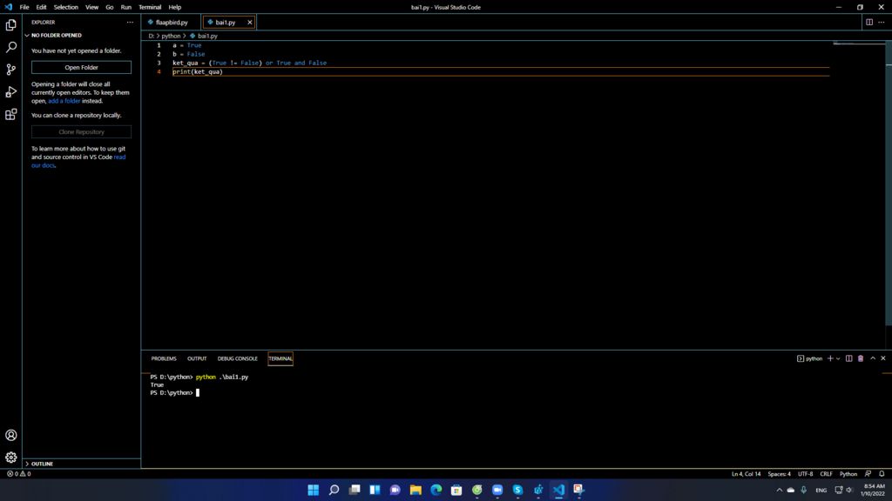Image resolution: width=892 pixels, height=501 pixels.
Task: Split the terminal panel
Action: coord(848,358)
